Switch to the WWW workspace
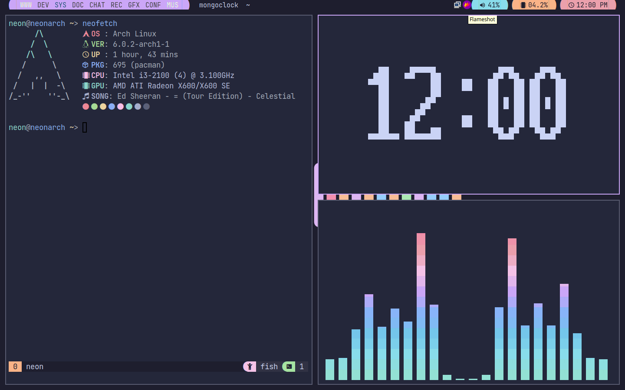Image resolution: width=625 pixels, height=390 pixels. [x=26, y=5]
